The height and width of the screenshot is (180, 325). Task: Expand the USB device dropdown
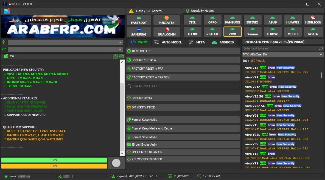click(x=65, y=42)
